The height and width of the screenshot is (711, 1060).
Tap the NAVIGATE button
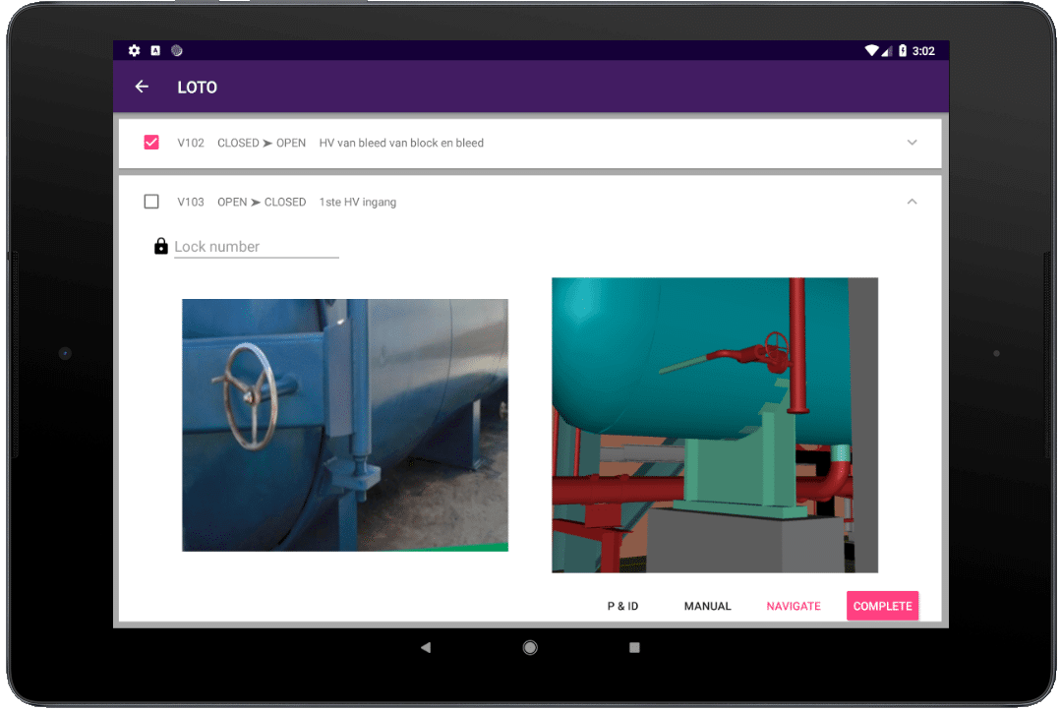[794, 606]
